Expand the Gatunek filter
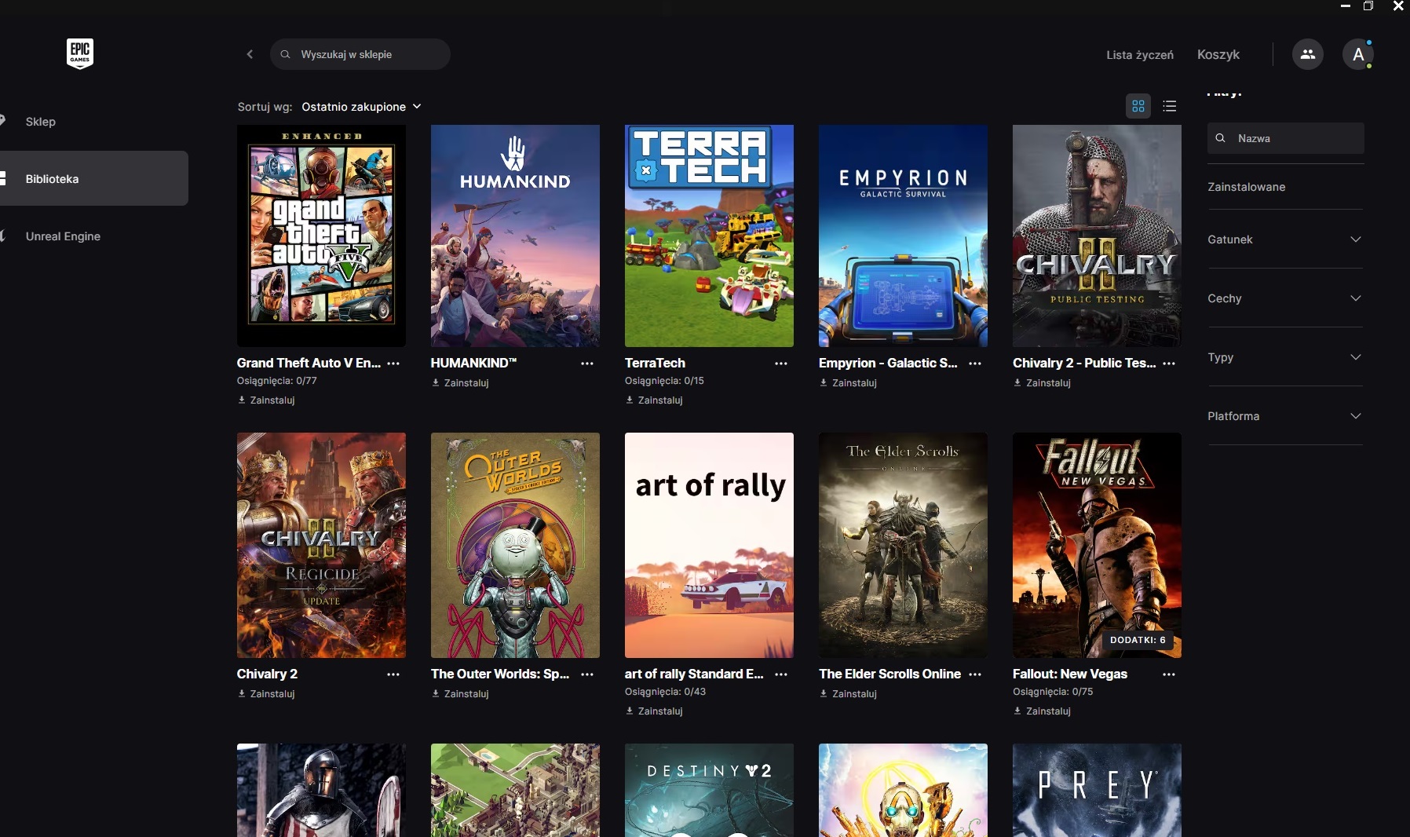 tap(1285, 239)
